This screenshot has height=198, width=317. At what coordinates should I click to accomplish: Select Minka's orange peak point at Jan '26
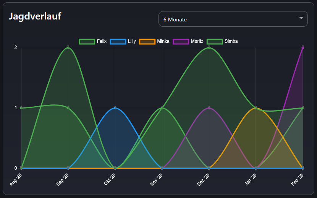[256, 108]
